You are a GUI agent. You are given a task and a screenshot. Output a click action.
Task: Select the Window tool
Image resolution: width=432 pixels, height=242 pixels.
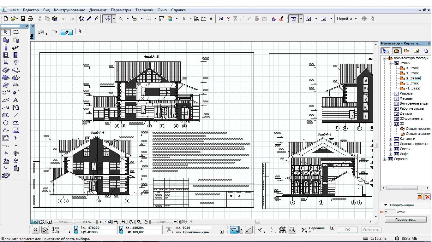coord(6,55)
